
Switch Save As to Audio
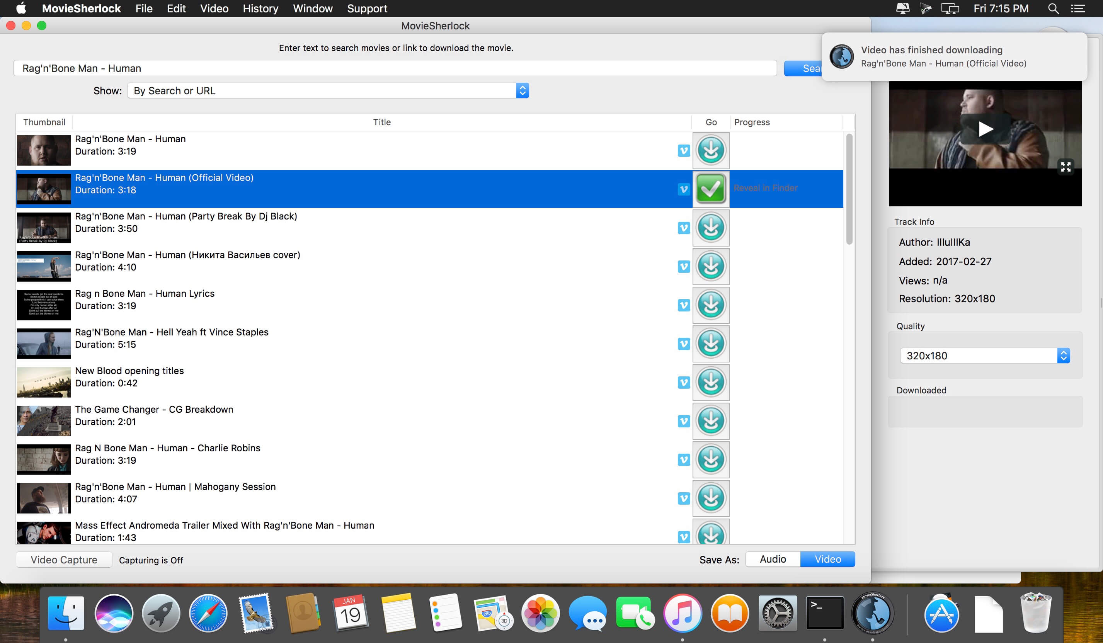773,559
